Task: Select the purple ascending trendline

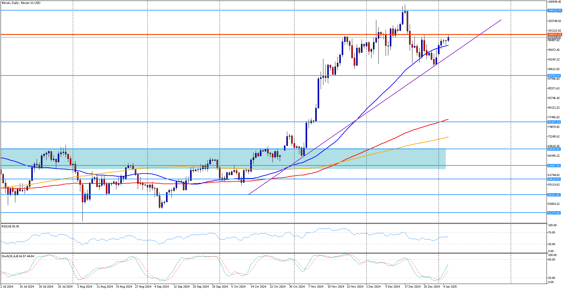Action: pyautogui.click(x=375, y=107)
